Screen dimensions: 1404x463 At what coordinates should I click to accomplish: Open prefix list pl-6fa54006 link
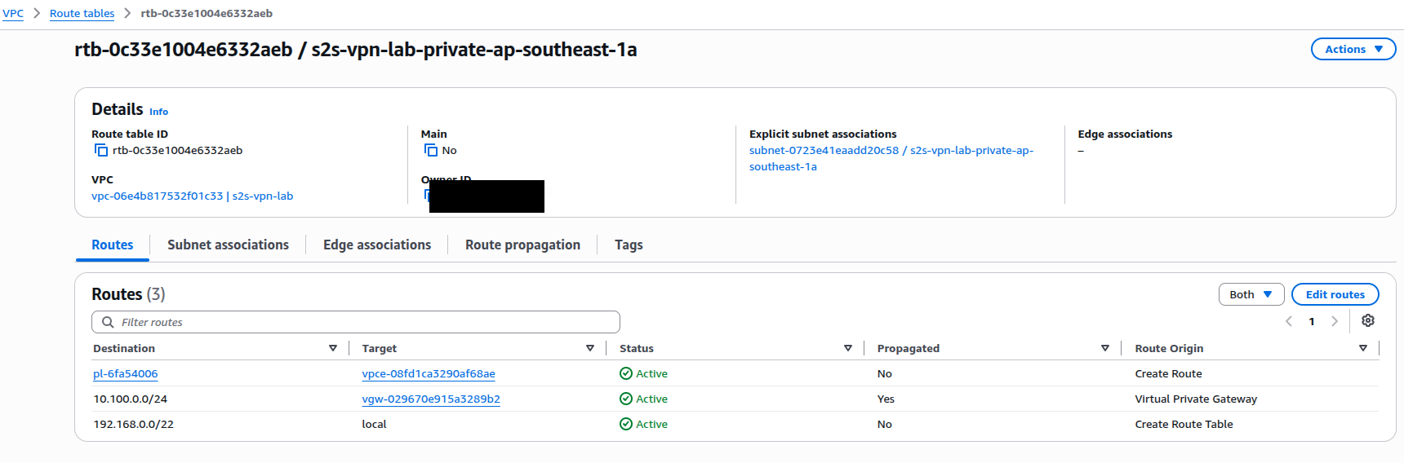[125, 373]
